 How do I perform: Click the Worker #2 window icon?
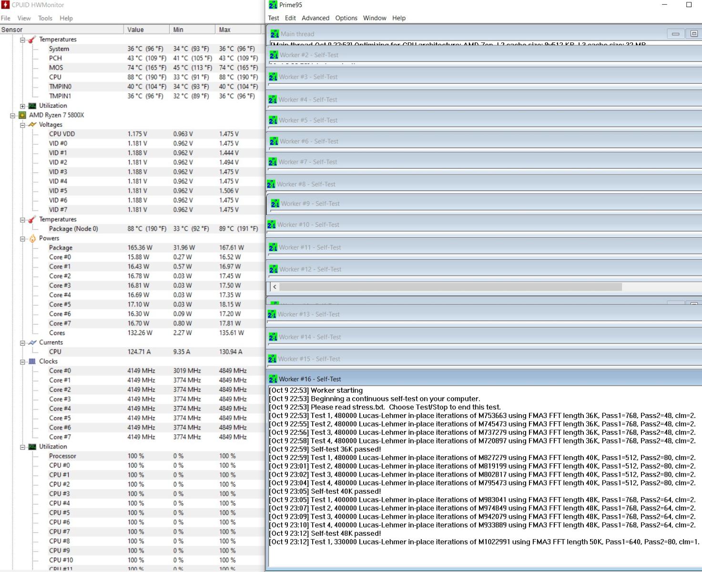click(x=274, y=55)
